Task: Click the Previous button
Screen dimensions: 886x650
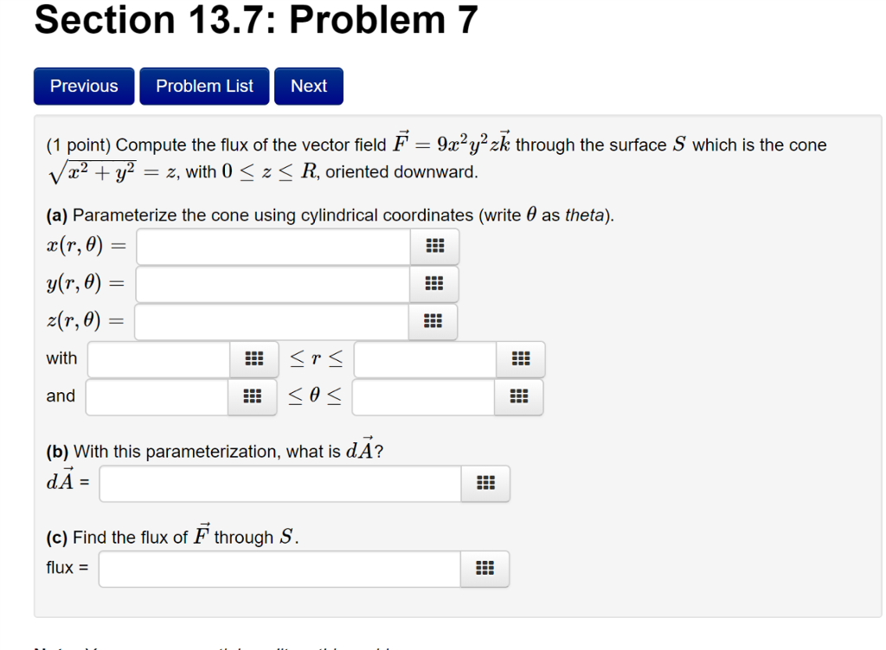Action: [x=83, y=86]
